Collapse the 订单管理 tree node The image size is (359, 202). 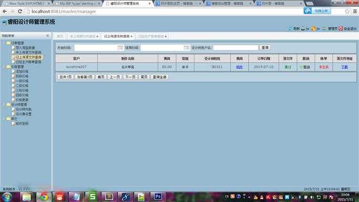coord(4,43)
